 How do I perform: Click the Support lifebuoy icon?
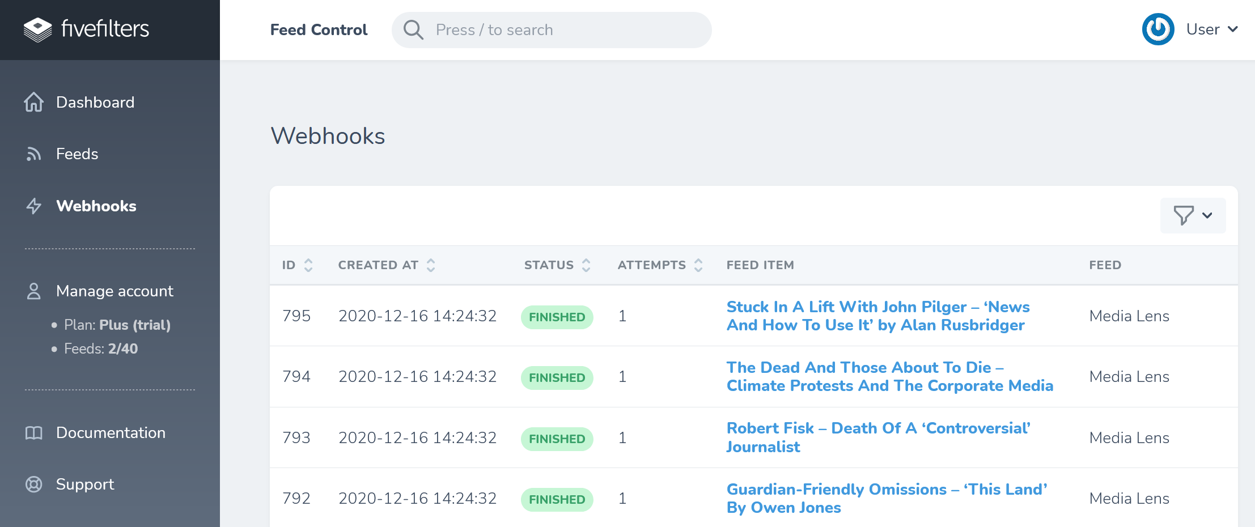point(34,484)
